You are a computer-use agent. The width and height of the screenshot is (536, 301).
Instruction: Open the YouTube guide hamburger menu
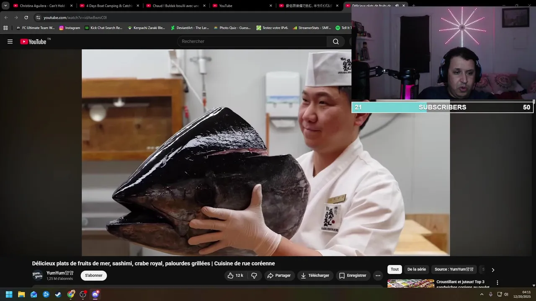coord(10,41)
